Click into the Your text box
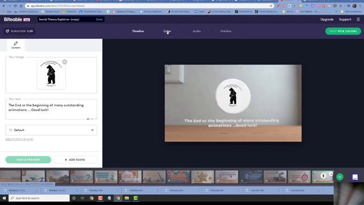The image size is (364, 205). coord(51,109)
